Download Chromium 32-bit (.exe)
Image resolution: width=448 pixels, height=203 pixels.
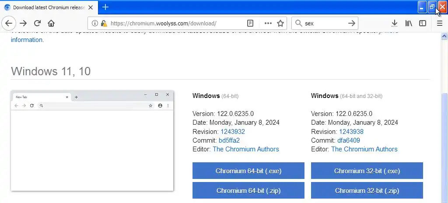tap(367, 171)
